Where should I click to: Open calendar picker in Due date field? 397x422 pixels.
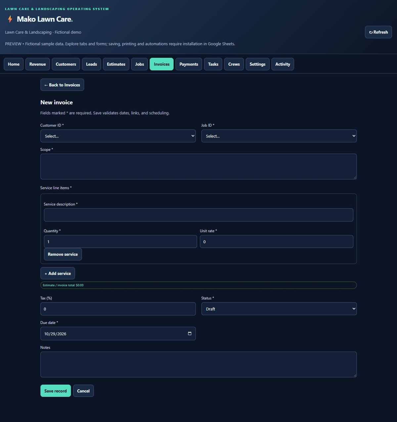coord(190,334)
